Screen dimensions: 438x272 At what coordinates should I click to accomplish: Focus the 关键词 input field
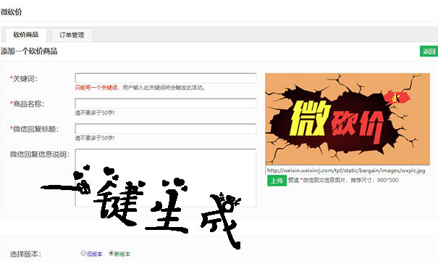pos(165,78)
